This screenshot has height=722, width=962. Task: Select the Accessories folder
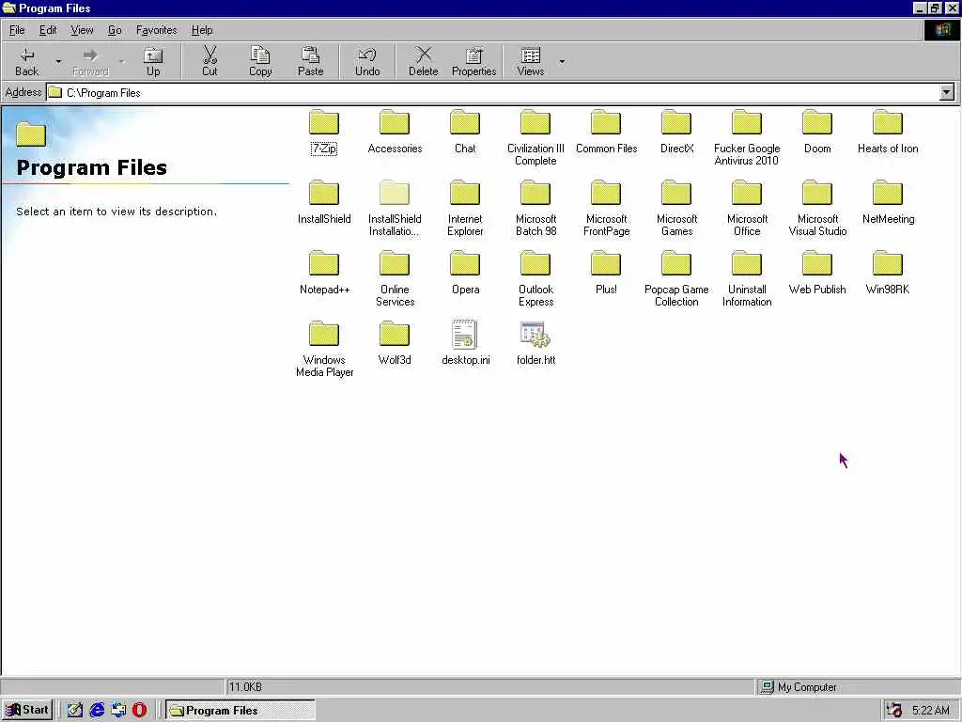(395, 132)
